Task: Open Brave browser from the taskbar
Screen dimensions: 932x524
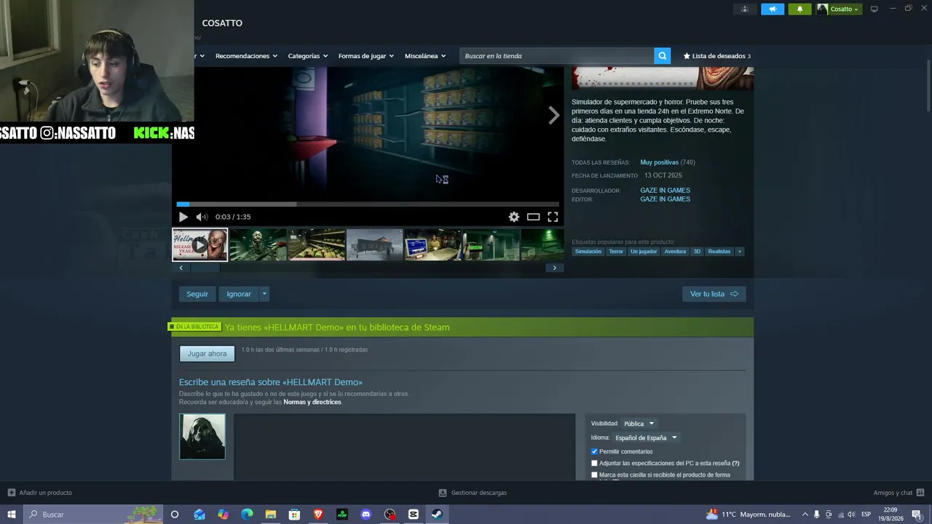Action: (x=318, y=515)
